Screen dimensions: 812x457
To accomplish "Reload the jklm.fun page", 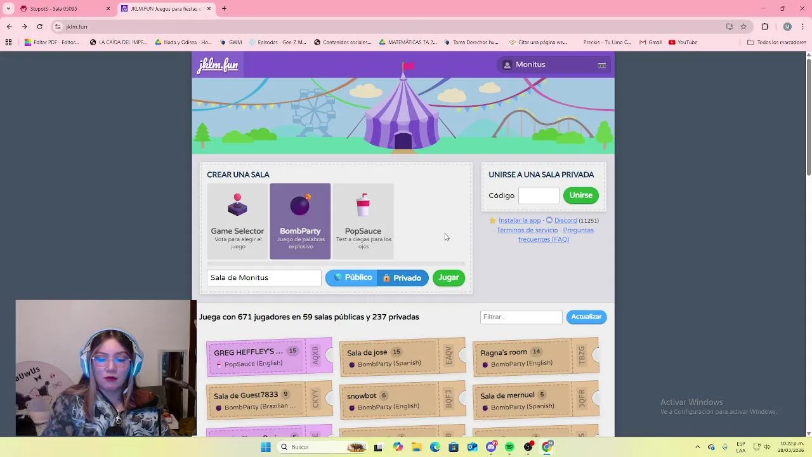I will point(39,27).
